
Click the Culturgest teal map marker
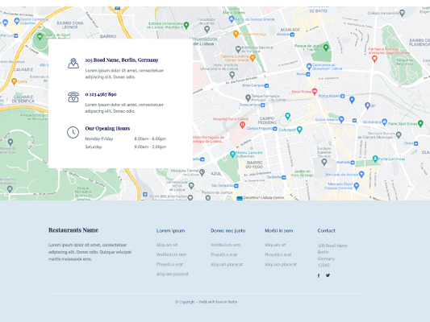click(299, 130)
